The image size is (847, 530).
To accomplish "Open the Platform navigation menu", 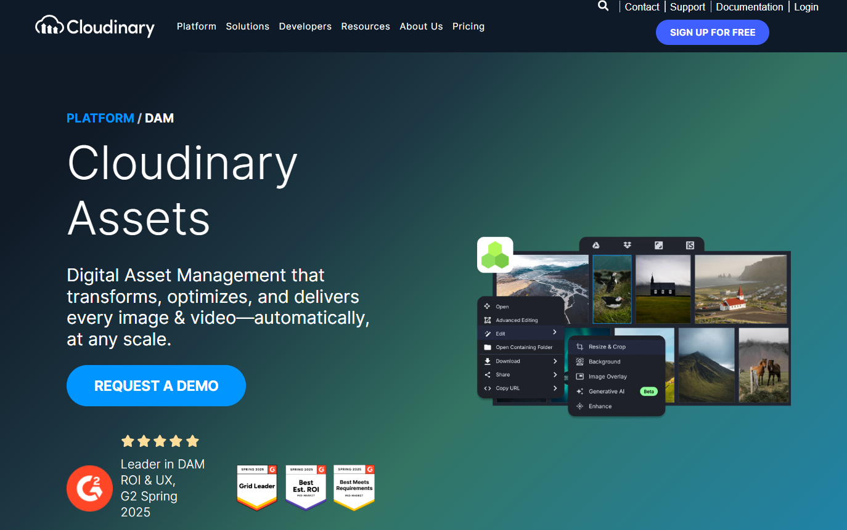I will click(196, 26).
